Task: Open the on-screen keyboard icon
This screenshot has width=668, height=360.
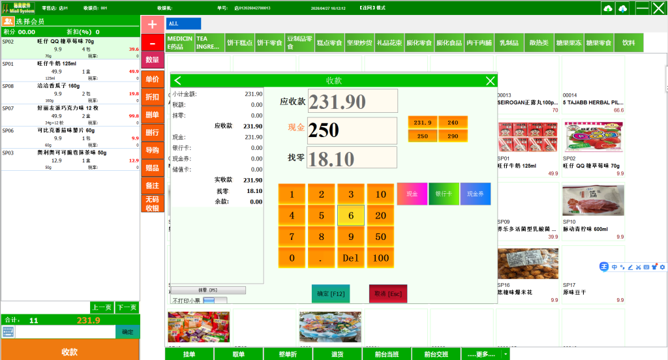Action: [x=8, y=331]
